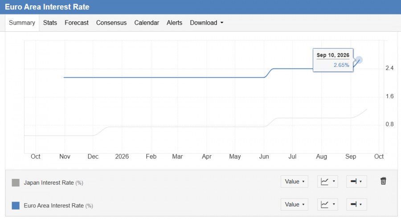Go to the Forecast tab
This screenshot has height=219, width=401.
click(77, 23)
